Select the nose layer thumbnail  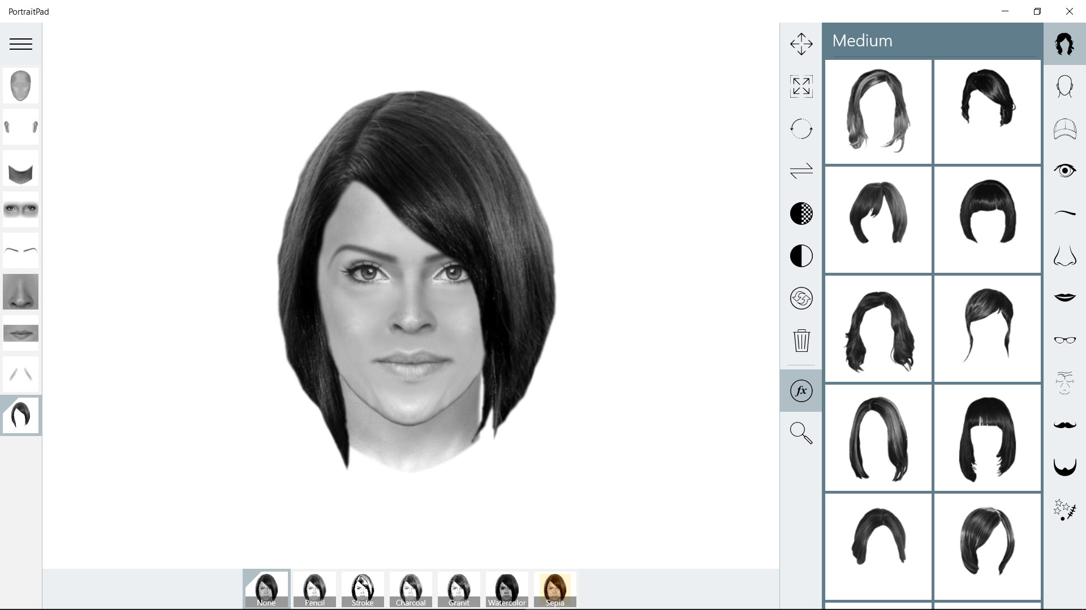[x=21, y=292]
